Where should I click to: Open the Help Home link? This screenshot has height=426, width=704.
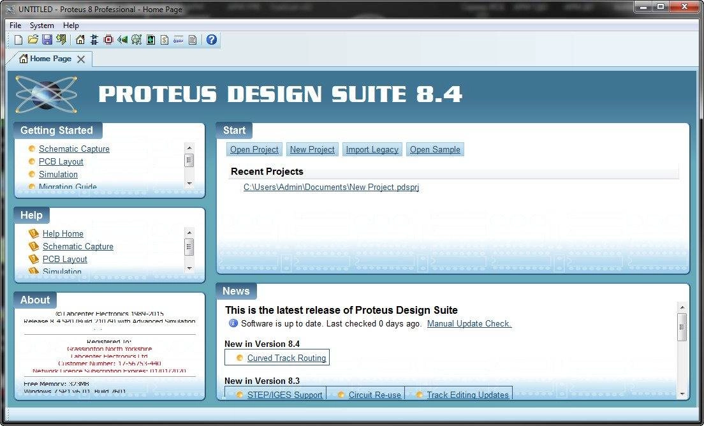[63, 233]
